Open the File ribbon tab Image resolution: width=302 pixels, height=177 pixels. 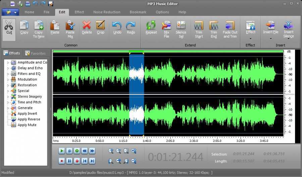(46, 12)
